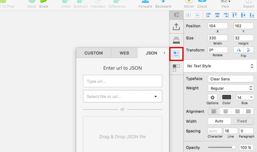Viewport: 257px width, 152px height.
Task: Click the Width size field
Action: pos(218,38)
